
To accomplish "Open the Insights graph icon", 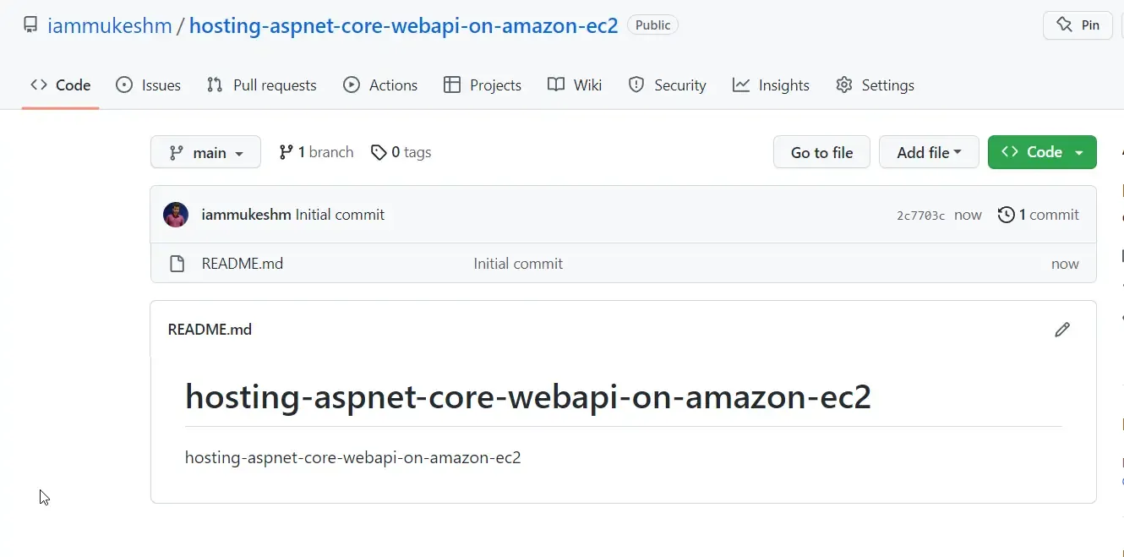I will tap(740, 85).
